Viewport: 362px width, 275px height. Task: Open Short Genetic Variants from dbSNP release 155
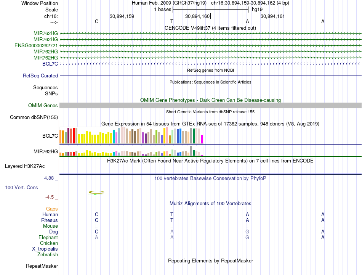coord(210,112)
